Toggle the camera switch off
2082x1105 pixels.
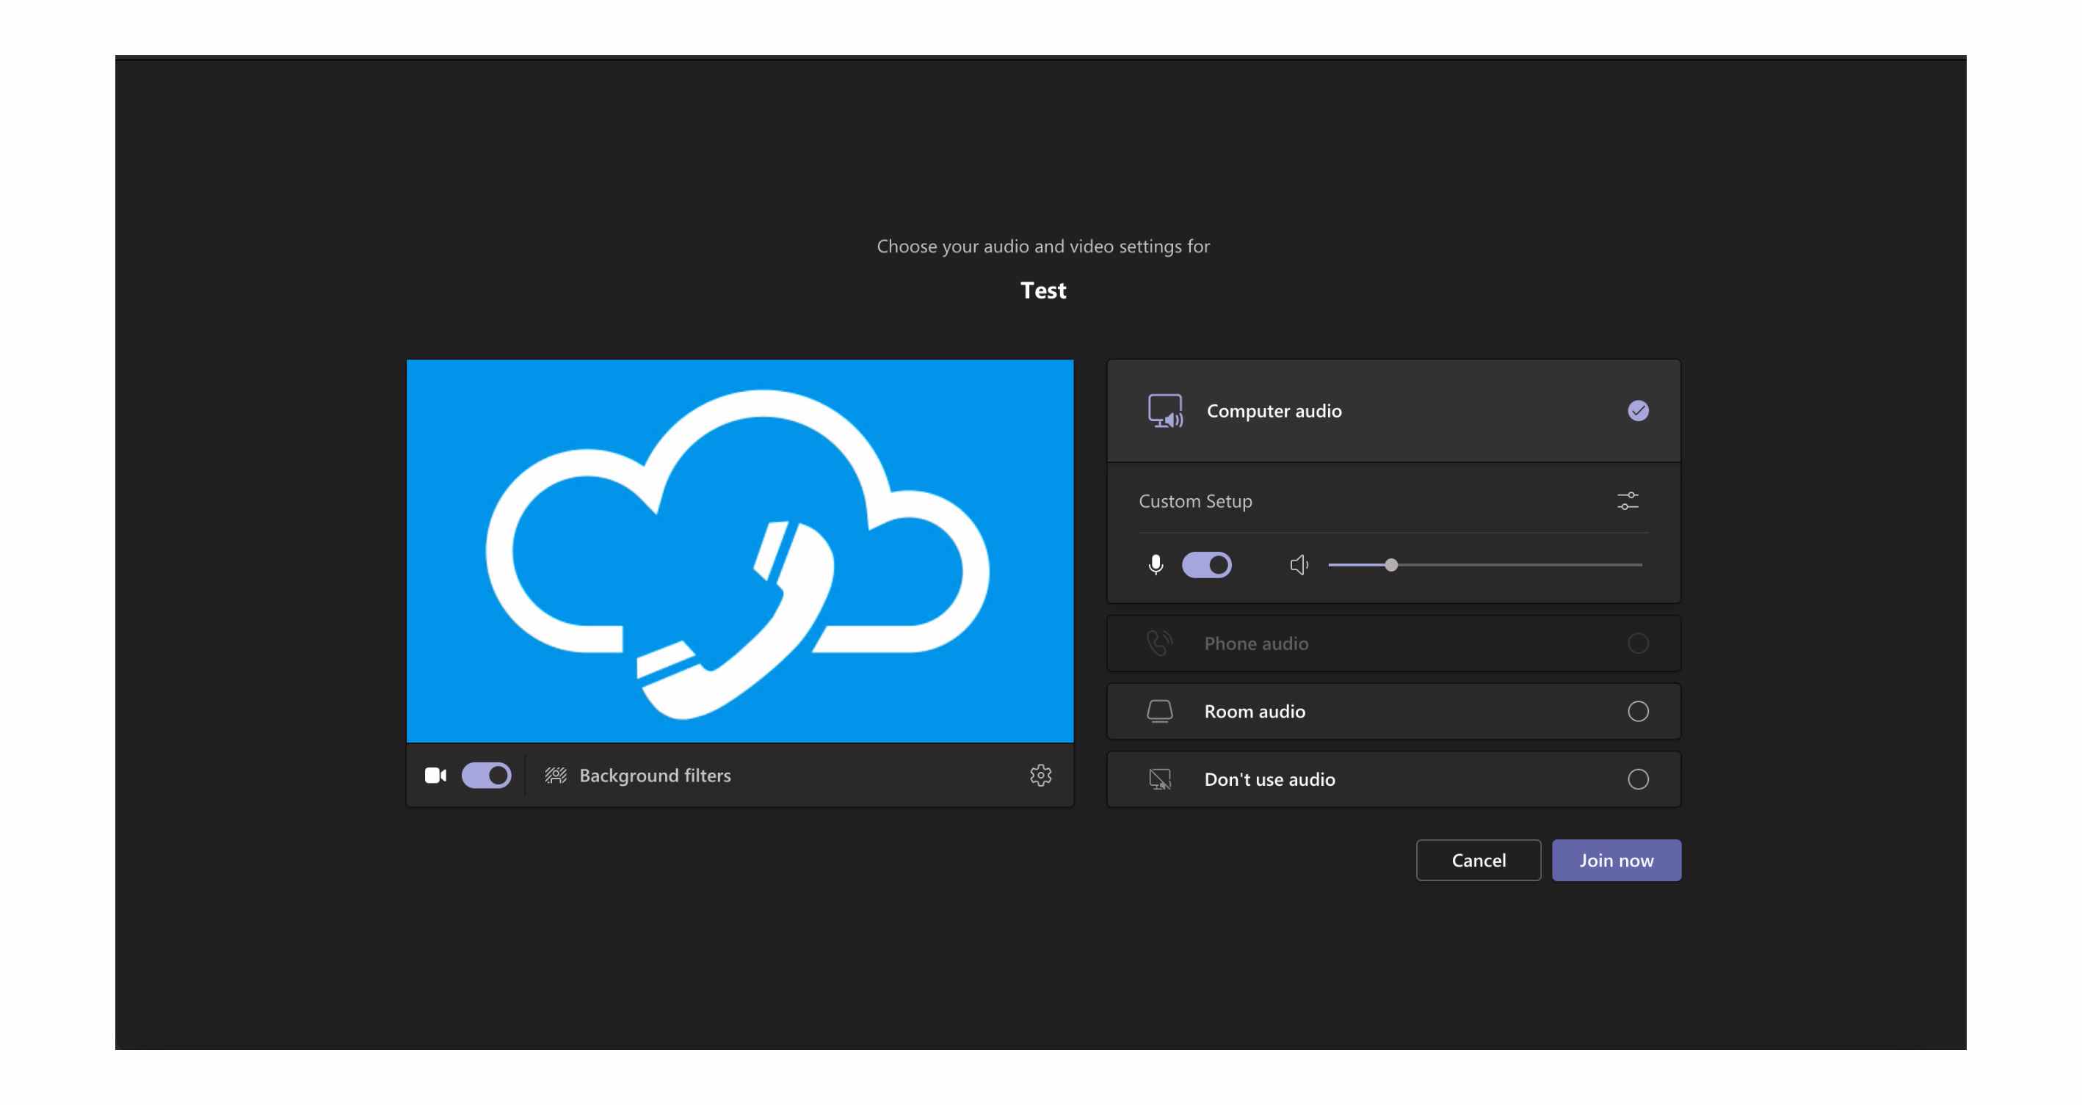[x=486, y=776]
